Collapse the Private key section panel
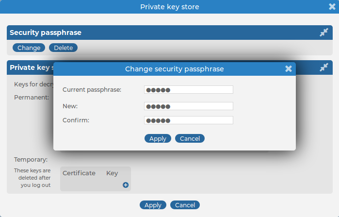Image resolution: width=339 pixels, height=217 pixels. pyautogui.click(x=324, y=67)
